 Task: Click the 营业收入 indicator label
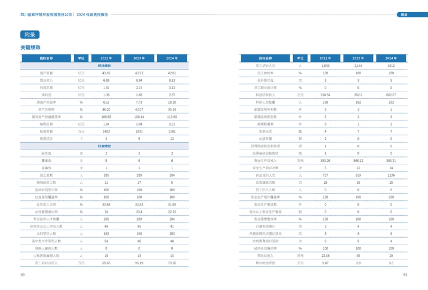[47, 80]
